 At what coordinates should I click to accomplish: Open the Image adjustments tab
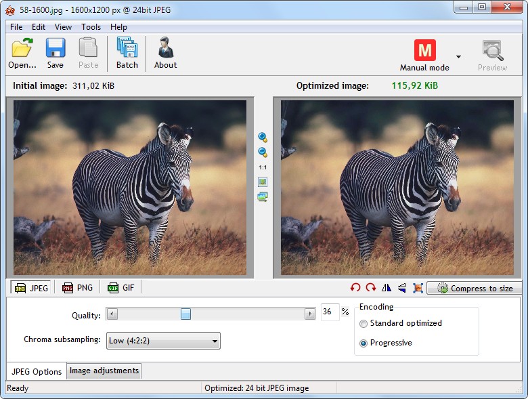tap(104, 371)
